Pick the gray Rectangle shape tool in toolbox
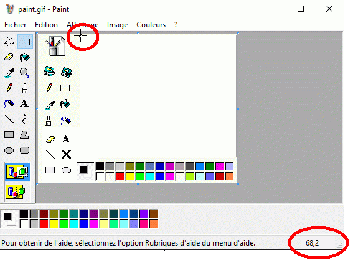 9,134
